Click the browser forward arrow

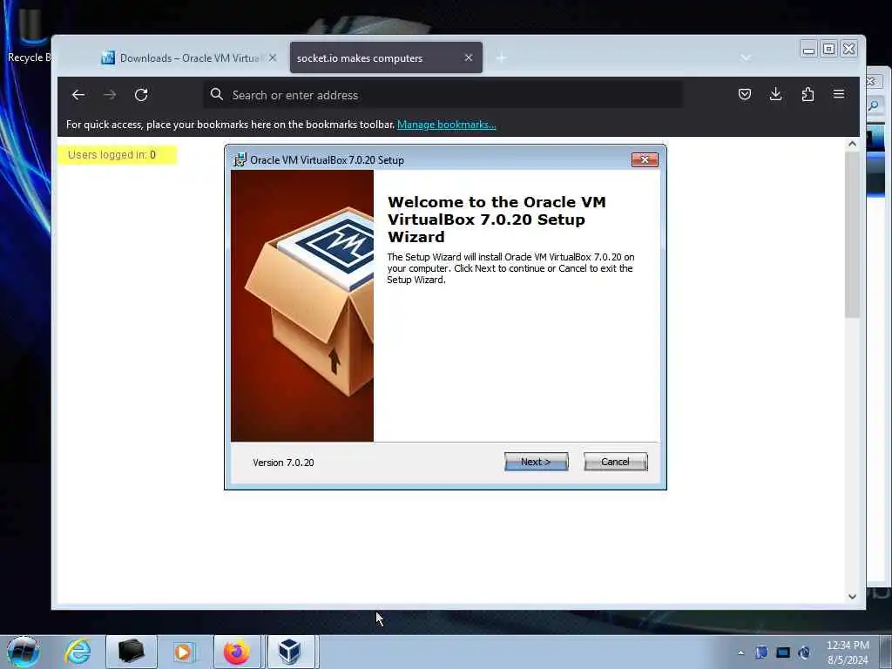click(110, 95)
